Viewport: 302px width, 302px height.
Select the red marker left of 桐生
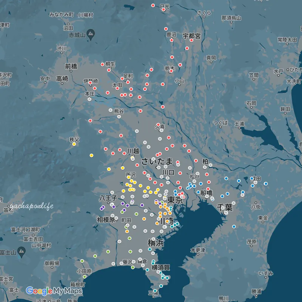click(102, 64)
